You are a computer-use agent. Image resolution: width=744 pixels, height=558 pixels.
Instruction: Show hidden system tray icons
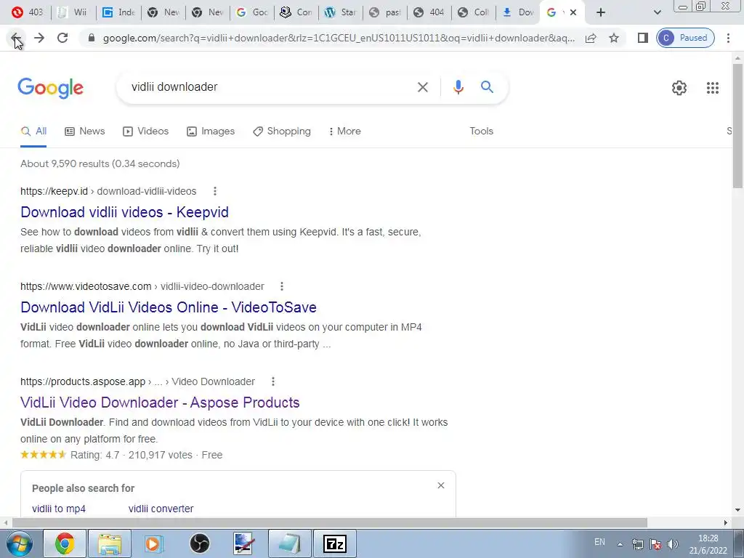coord(620,544)
